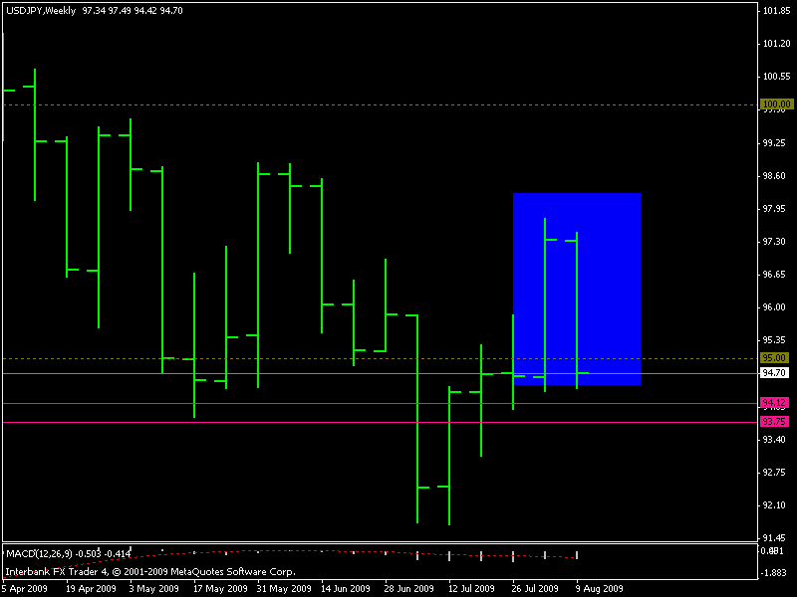This screenshot has width=797, height=597.
Task: Select the pink 94.12 horizontal line
Action: point(381,404)
